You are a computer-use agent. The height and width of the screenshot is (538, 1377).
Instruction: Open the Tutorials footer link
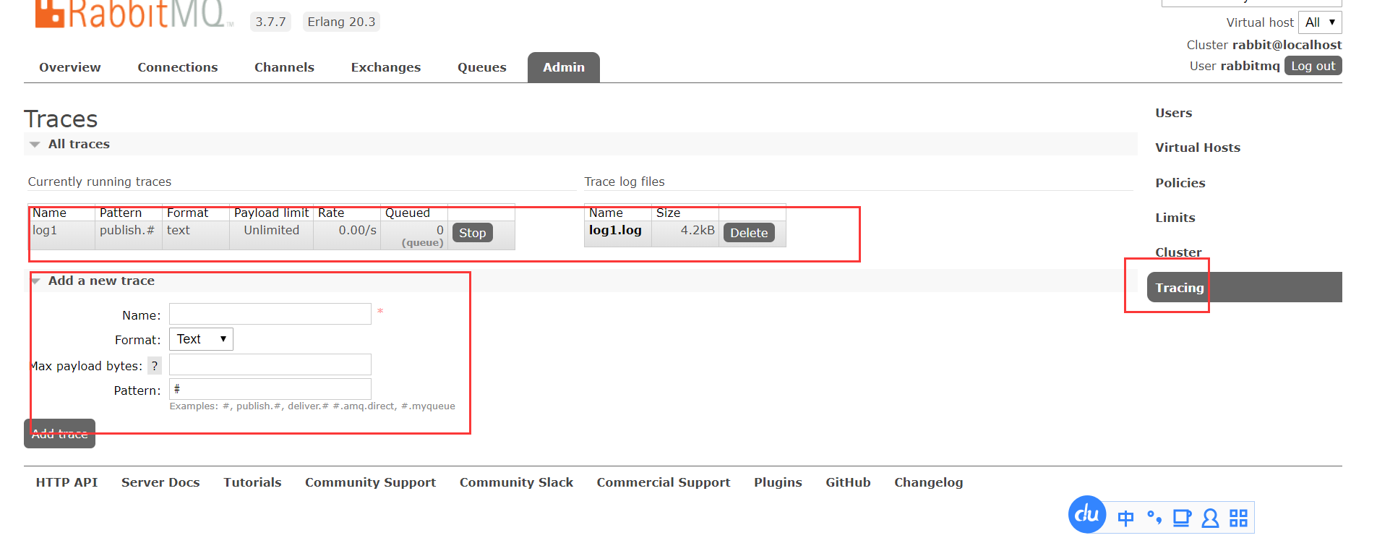click(x=252, y=482)
